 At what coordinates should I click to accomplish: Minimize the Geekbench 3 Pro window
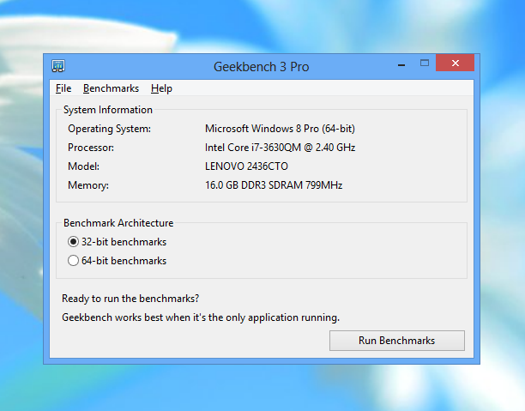(x=401, y=64)
